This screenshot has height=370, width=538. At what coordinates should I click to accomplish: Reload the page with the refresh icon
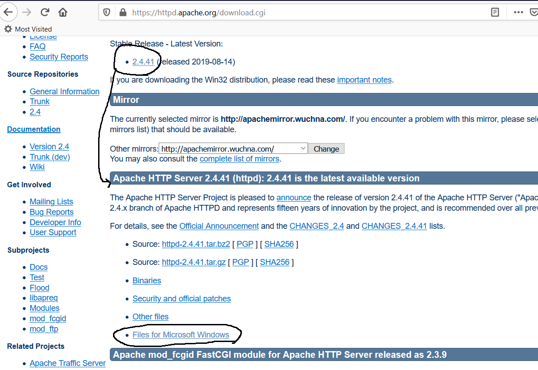click(x=45, y=12)
